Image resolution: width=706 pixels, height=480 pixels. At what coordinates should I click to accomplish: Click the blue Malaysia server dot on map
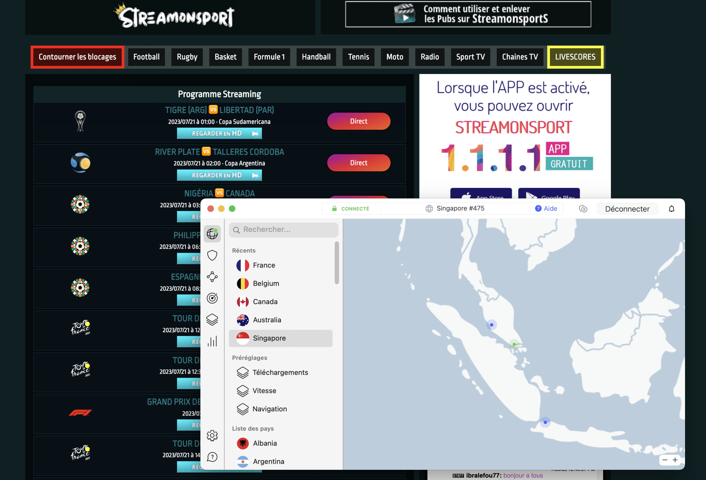tap(491, 325)
